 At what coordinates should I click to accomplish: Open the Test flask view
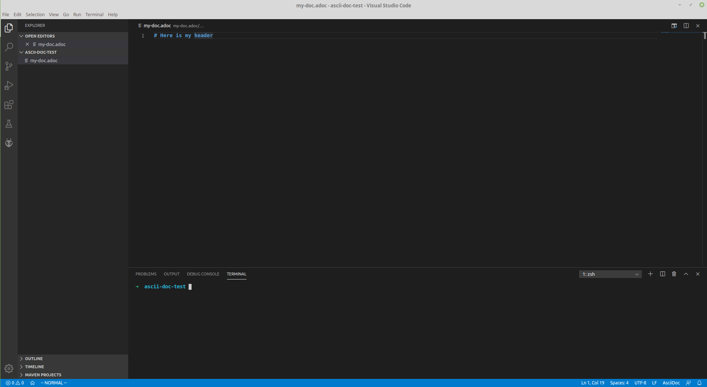point(9,124)
